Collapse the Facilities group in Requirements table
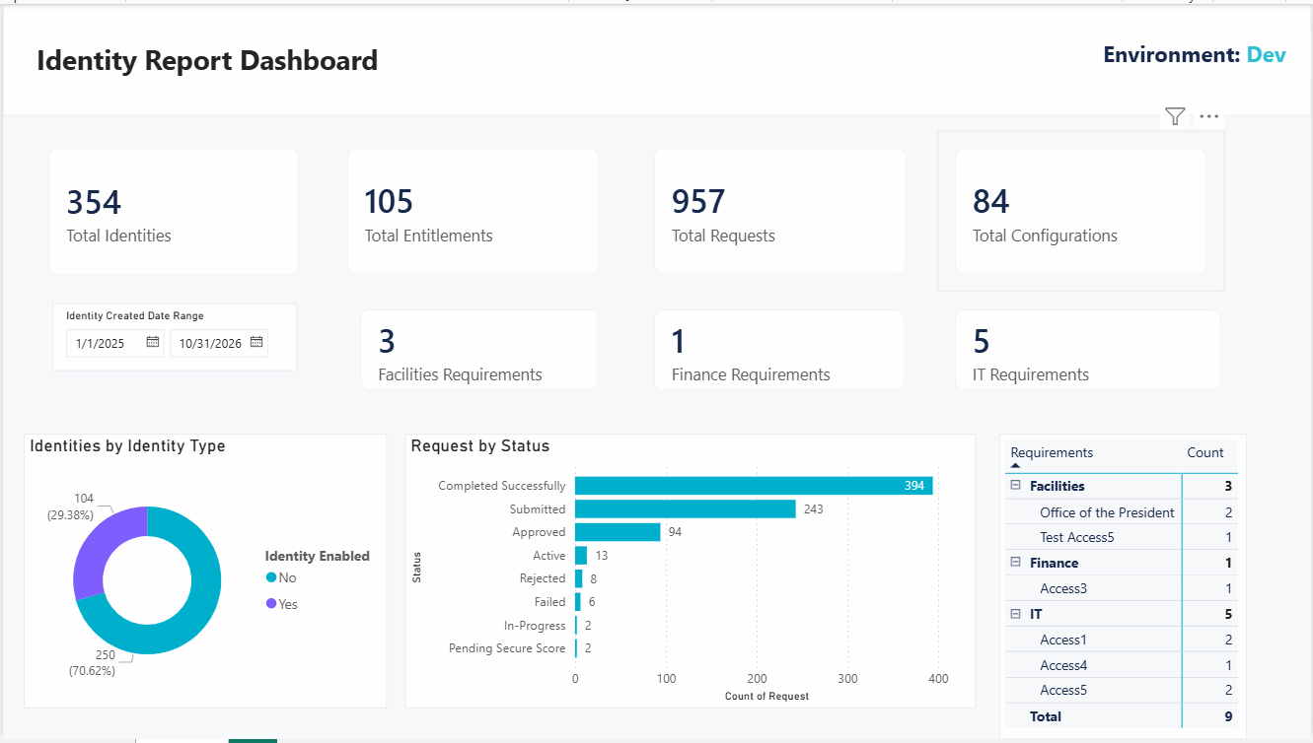 pos(1015,486)
